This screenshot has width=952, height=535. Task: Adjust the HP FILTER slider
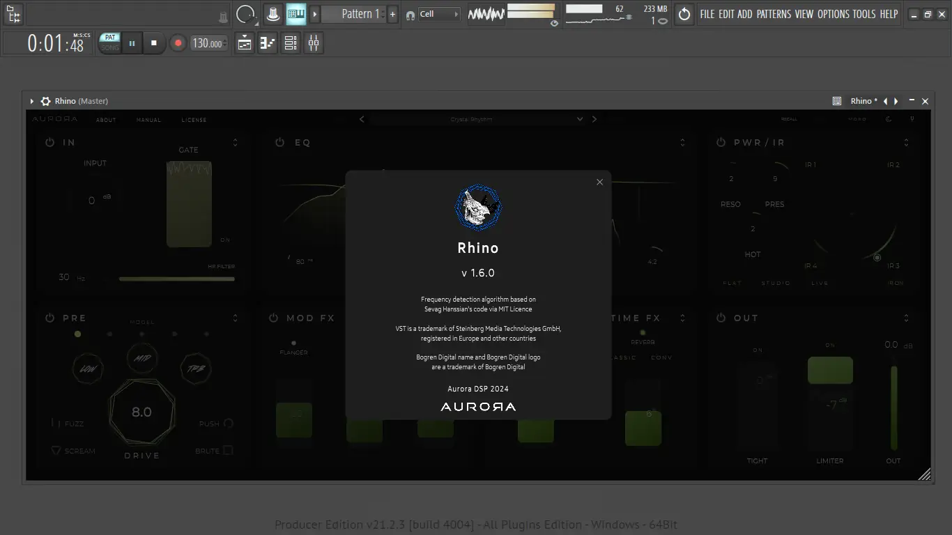[x=177, y=279]
